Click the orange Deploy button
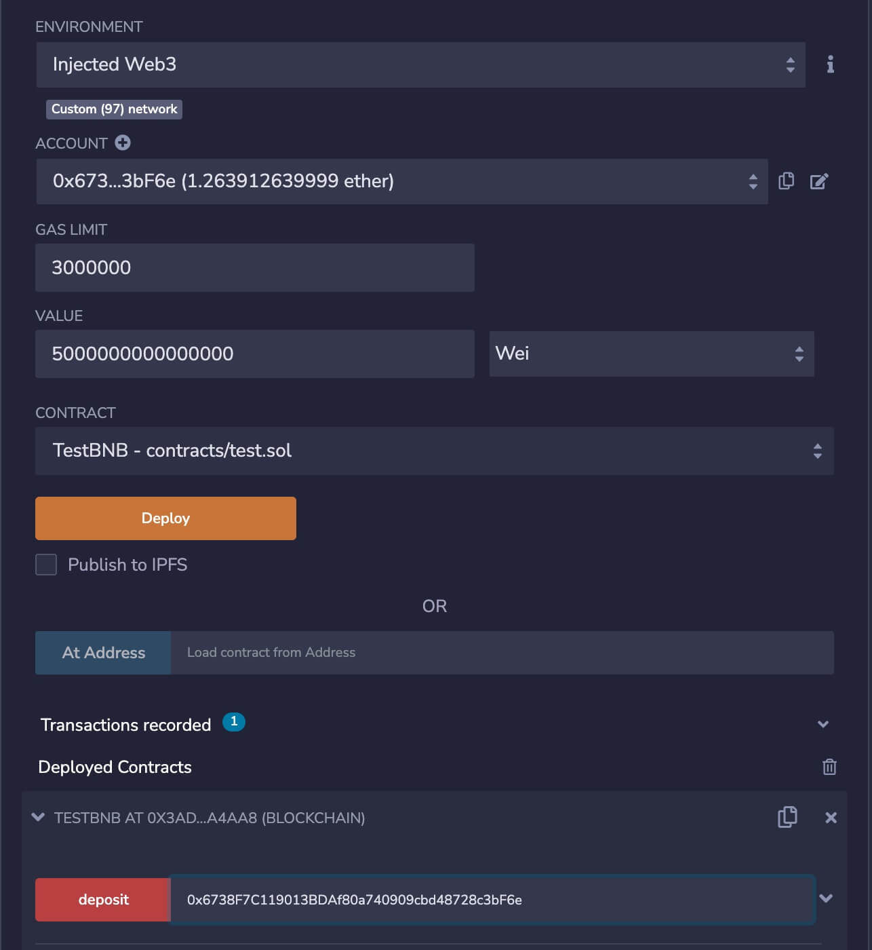Screen dimensions: 872x950 point(165,518)
